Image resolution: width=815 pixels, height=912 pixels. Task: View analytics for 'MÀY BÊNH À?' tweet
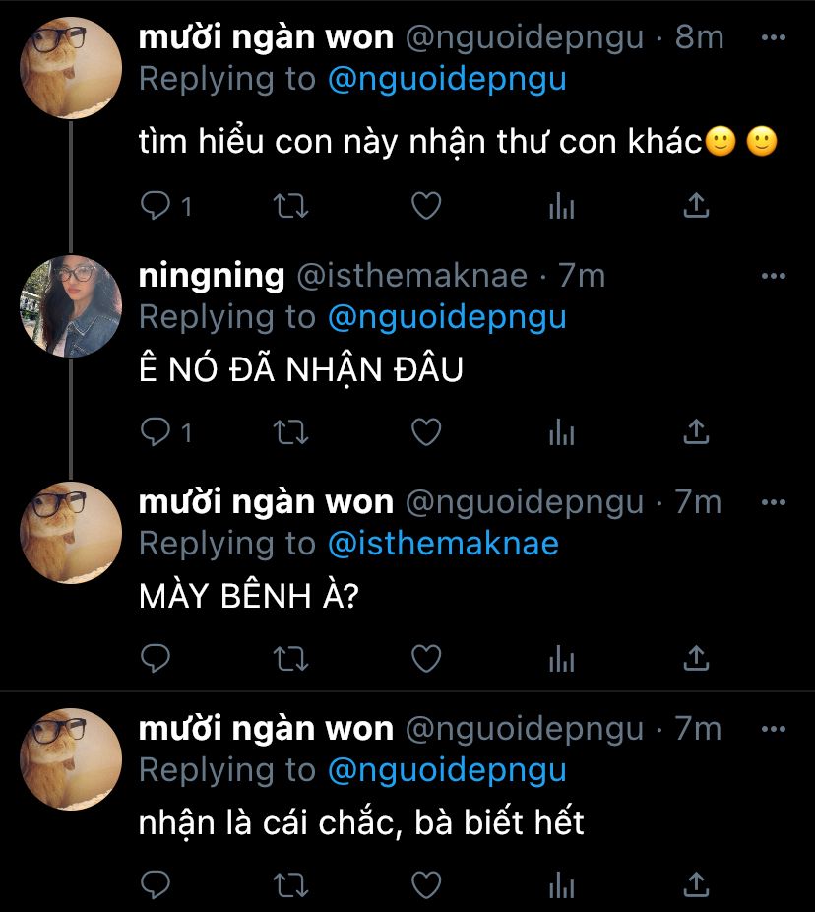pos(561,658)
